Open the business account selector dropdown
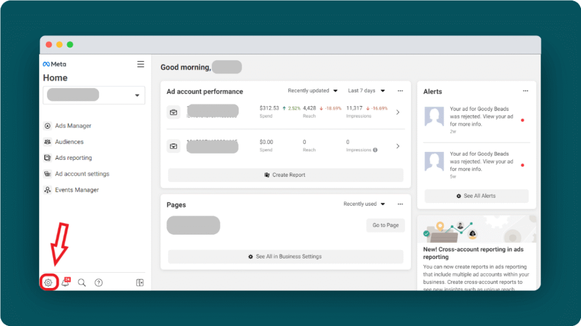The height and width of the screenshot is (326, 581). [94, 95]
